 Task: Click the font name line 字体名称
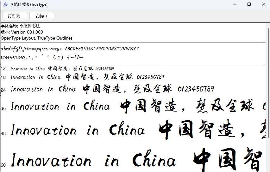(20, 26)
